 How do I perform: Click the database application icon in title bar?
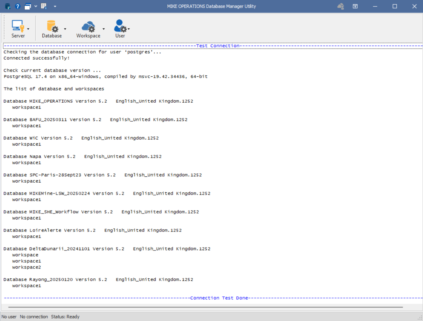[x=8, y=6]
